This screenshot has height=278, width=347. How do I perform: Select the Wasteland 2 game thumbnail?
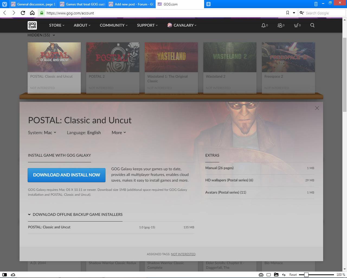(230, 57)
